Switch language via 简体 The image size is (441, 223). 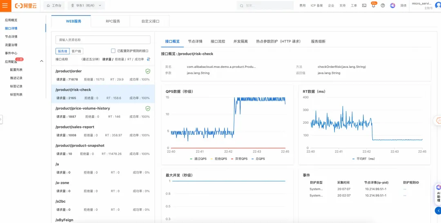click(x=403, y=6)
